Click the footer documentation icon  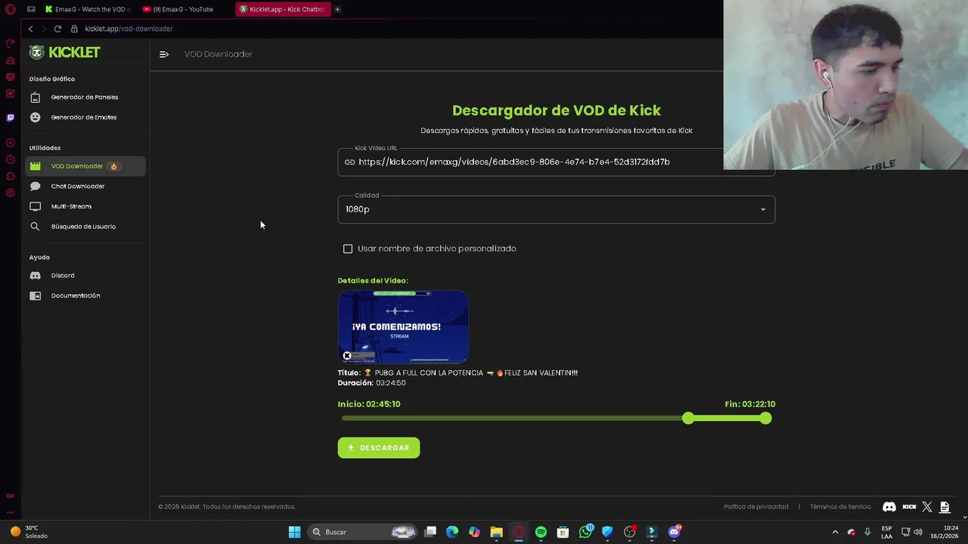945,507
